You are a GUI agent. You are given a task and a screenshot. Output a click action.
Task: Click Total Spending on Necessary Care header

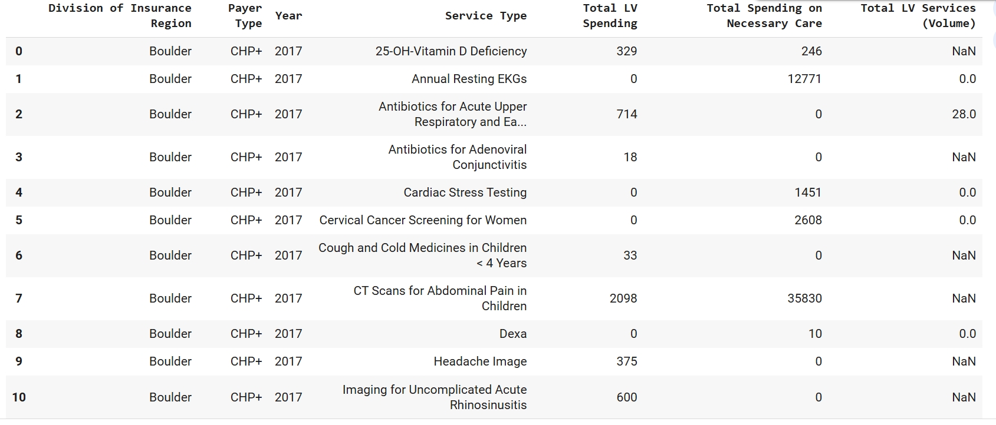764,16
